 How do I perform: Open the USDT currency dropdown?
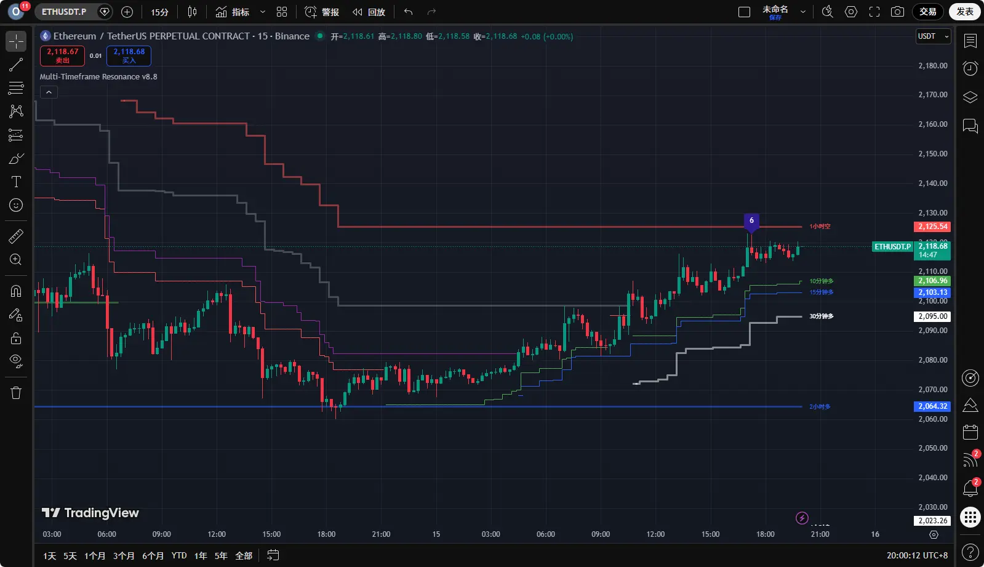click(x=933, y=36)
